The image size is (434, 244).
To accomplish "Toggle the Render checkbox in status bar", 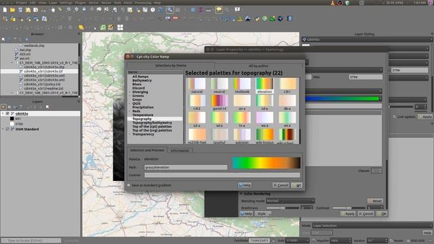I will click(x=391, y=241).
